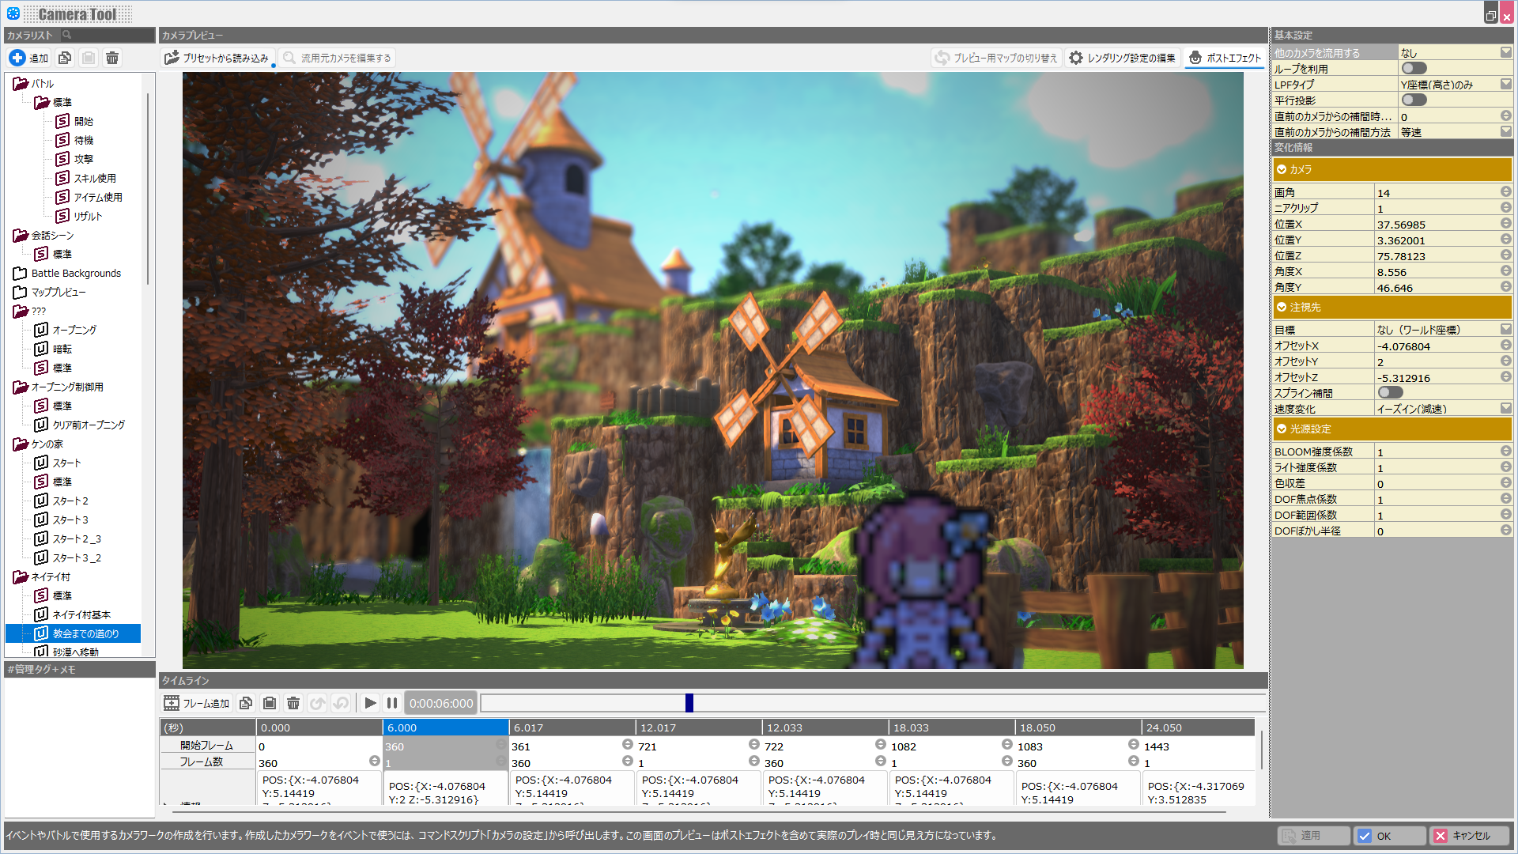Click プリセットから読み込み button
Screen dimensions: 1518x854
(217, 58)
